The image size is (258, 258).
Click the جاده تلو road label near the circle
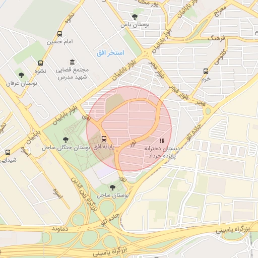tap(193, 133)
